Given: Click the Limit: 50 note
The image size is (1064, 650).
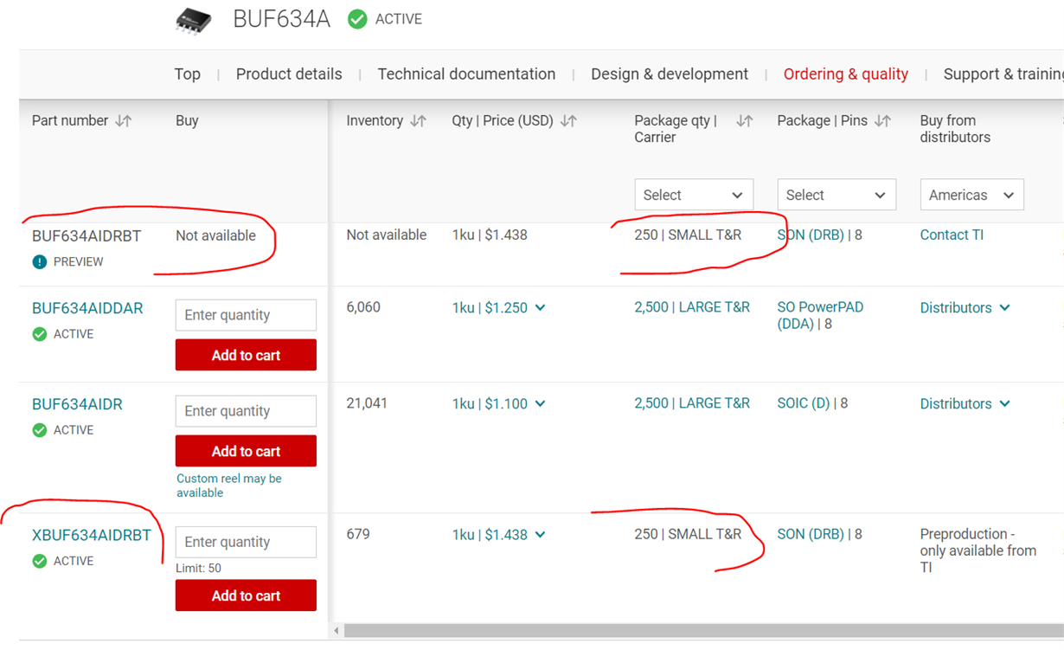Looking at the screenshot, I should click(199, 569).
